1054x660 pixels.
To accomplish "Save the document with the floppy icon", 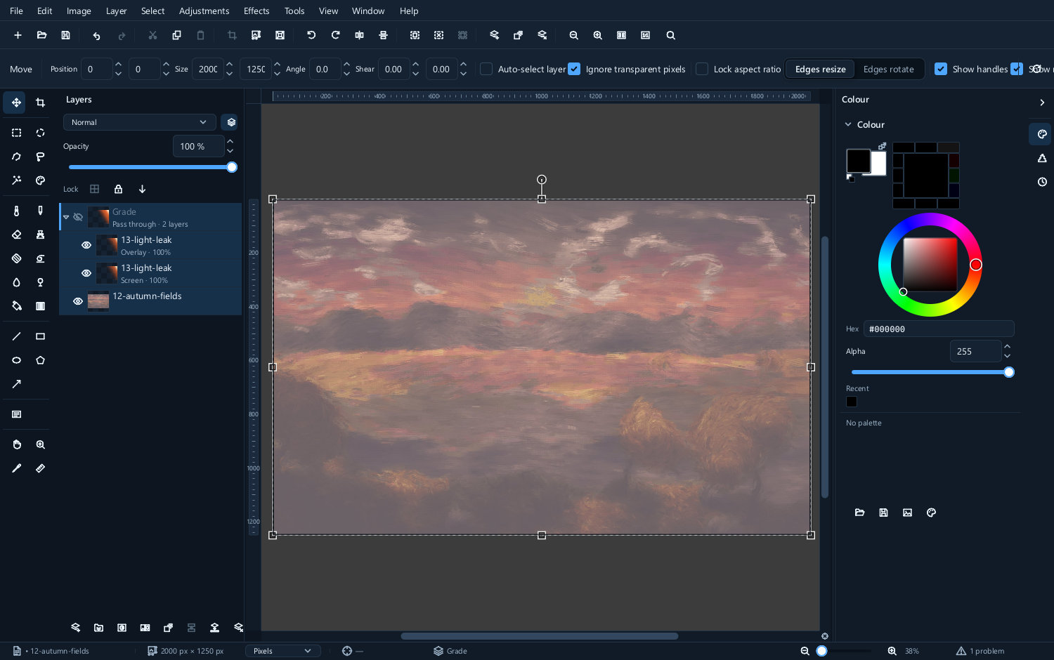I will click(x=65, y=35).
